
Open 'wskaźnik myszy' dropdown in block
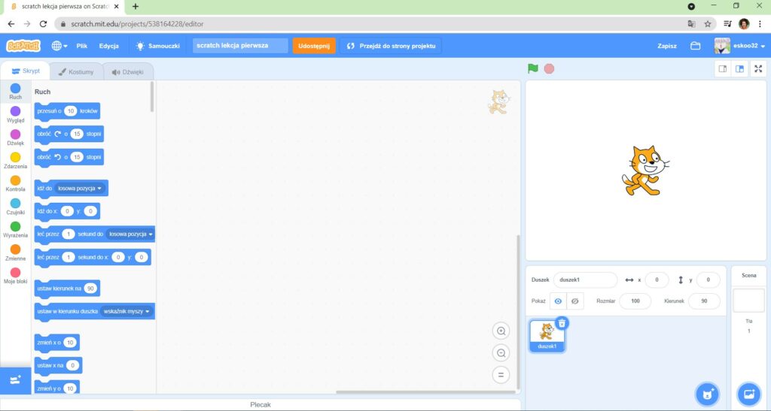point(127,311)
